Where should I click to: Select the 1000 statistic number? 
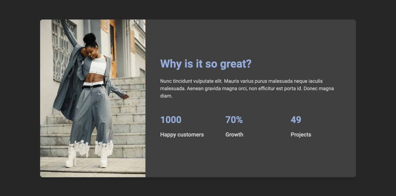pos(171,120)
